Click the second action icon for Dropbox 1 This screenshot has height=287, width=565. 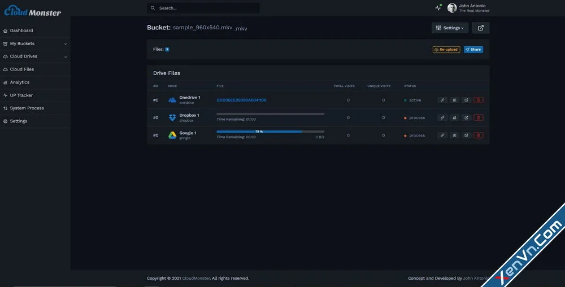[x=454, y=118]
